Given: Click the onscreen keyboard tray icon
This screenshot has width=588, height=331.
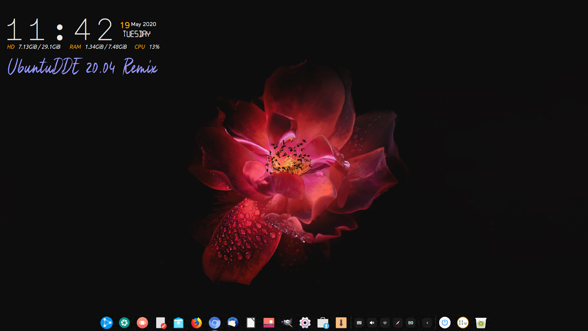Looking at the screenshot, I should 359,323.
